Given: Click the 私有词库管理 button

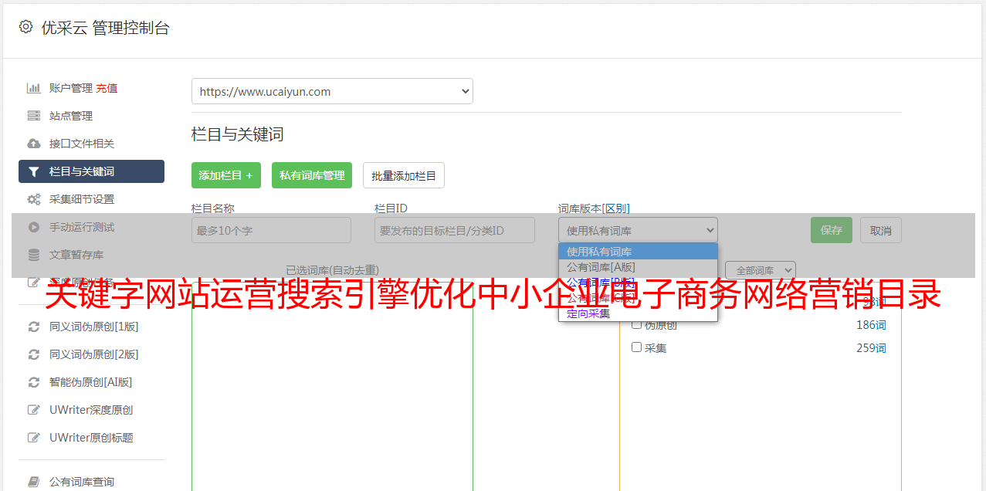Looking at the screenshot, I should 312,175.
